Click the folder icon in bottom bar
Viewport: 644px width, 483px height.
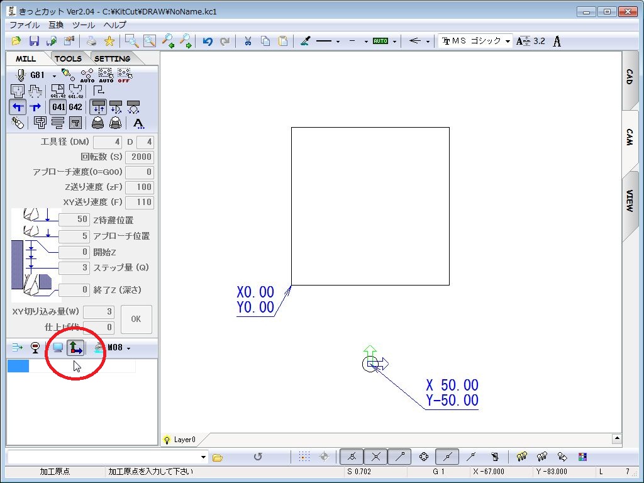point(218,457)
